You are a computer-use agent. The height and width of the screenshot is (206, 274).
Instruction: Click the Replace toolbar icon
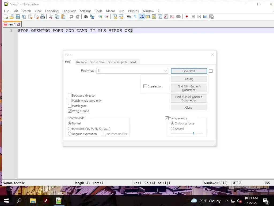[x=92, y=17]
